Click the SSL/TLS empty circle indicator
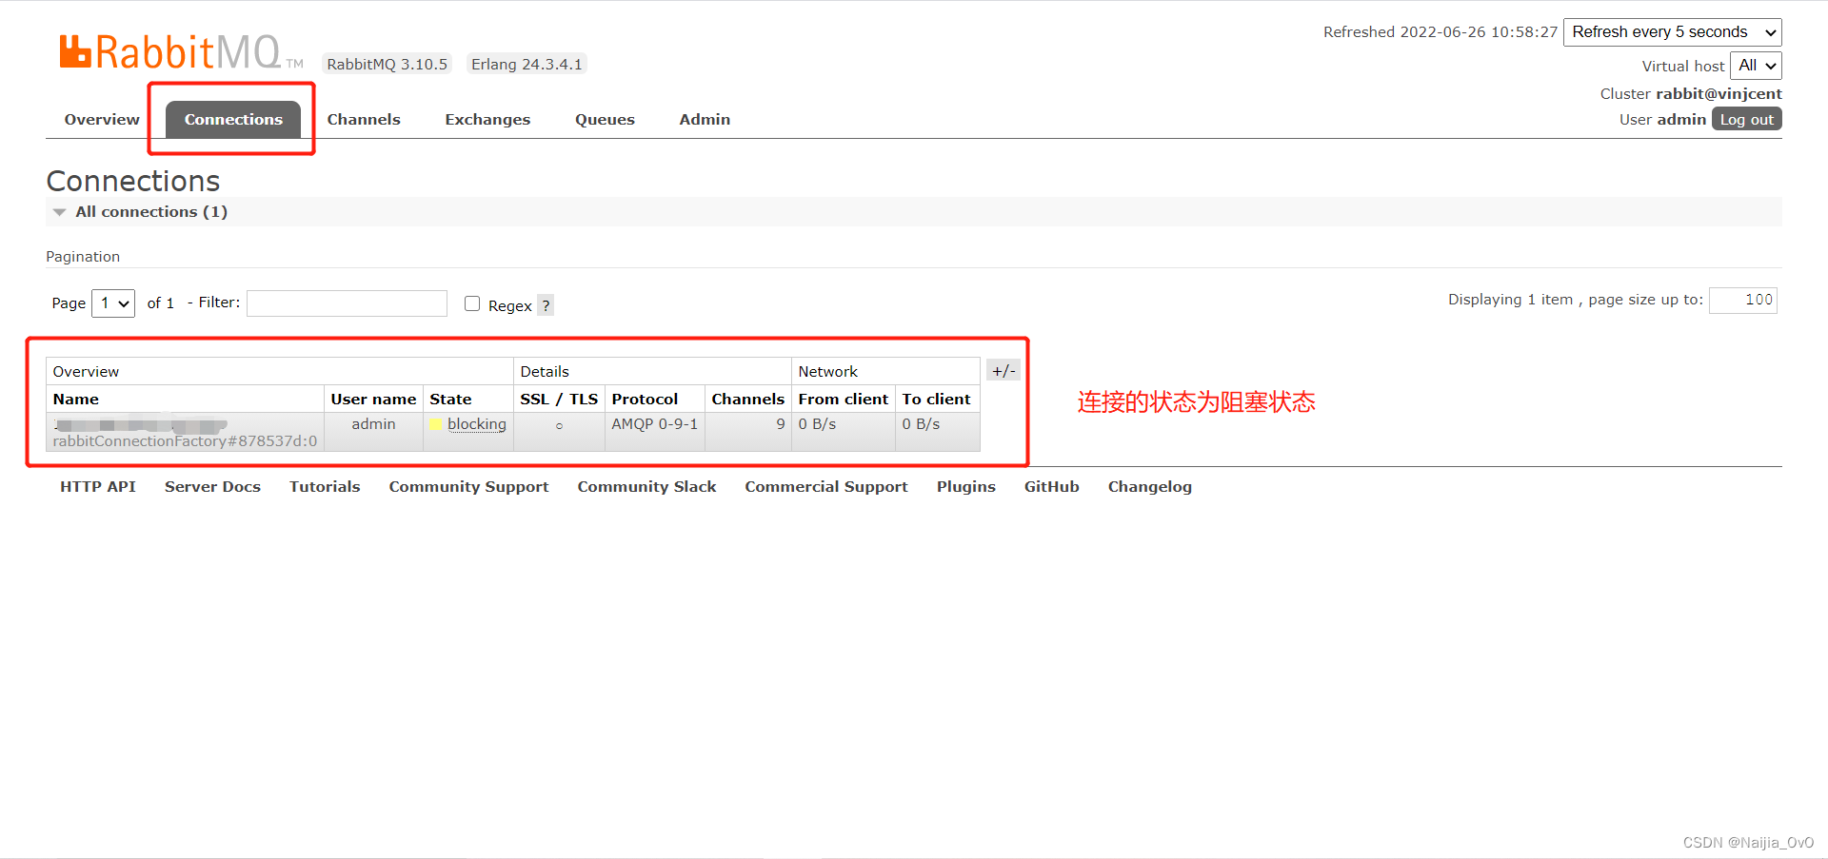 click(559, 426)
